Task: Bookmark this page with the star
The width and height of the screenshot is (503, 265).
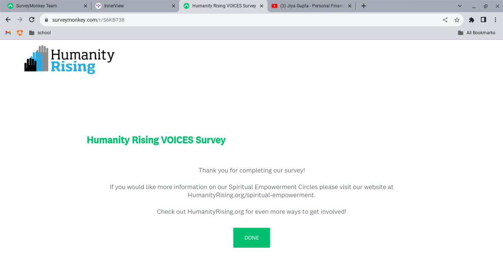Action: [457, 20]
